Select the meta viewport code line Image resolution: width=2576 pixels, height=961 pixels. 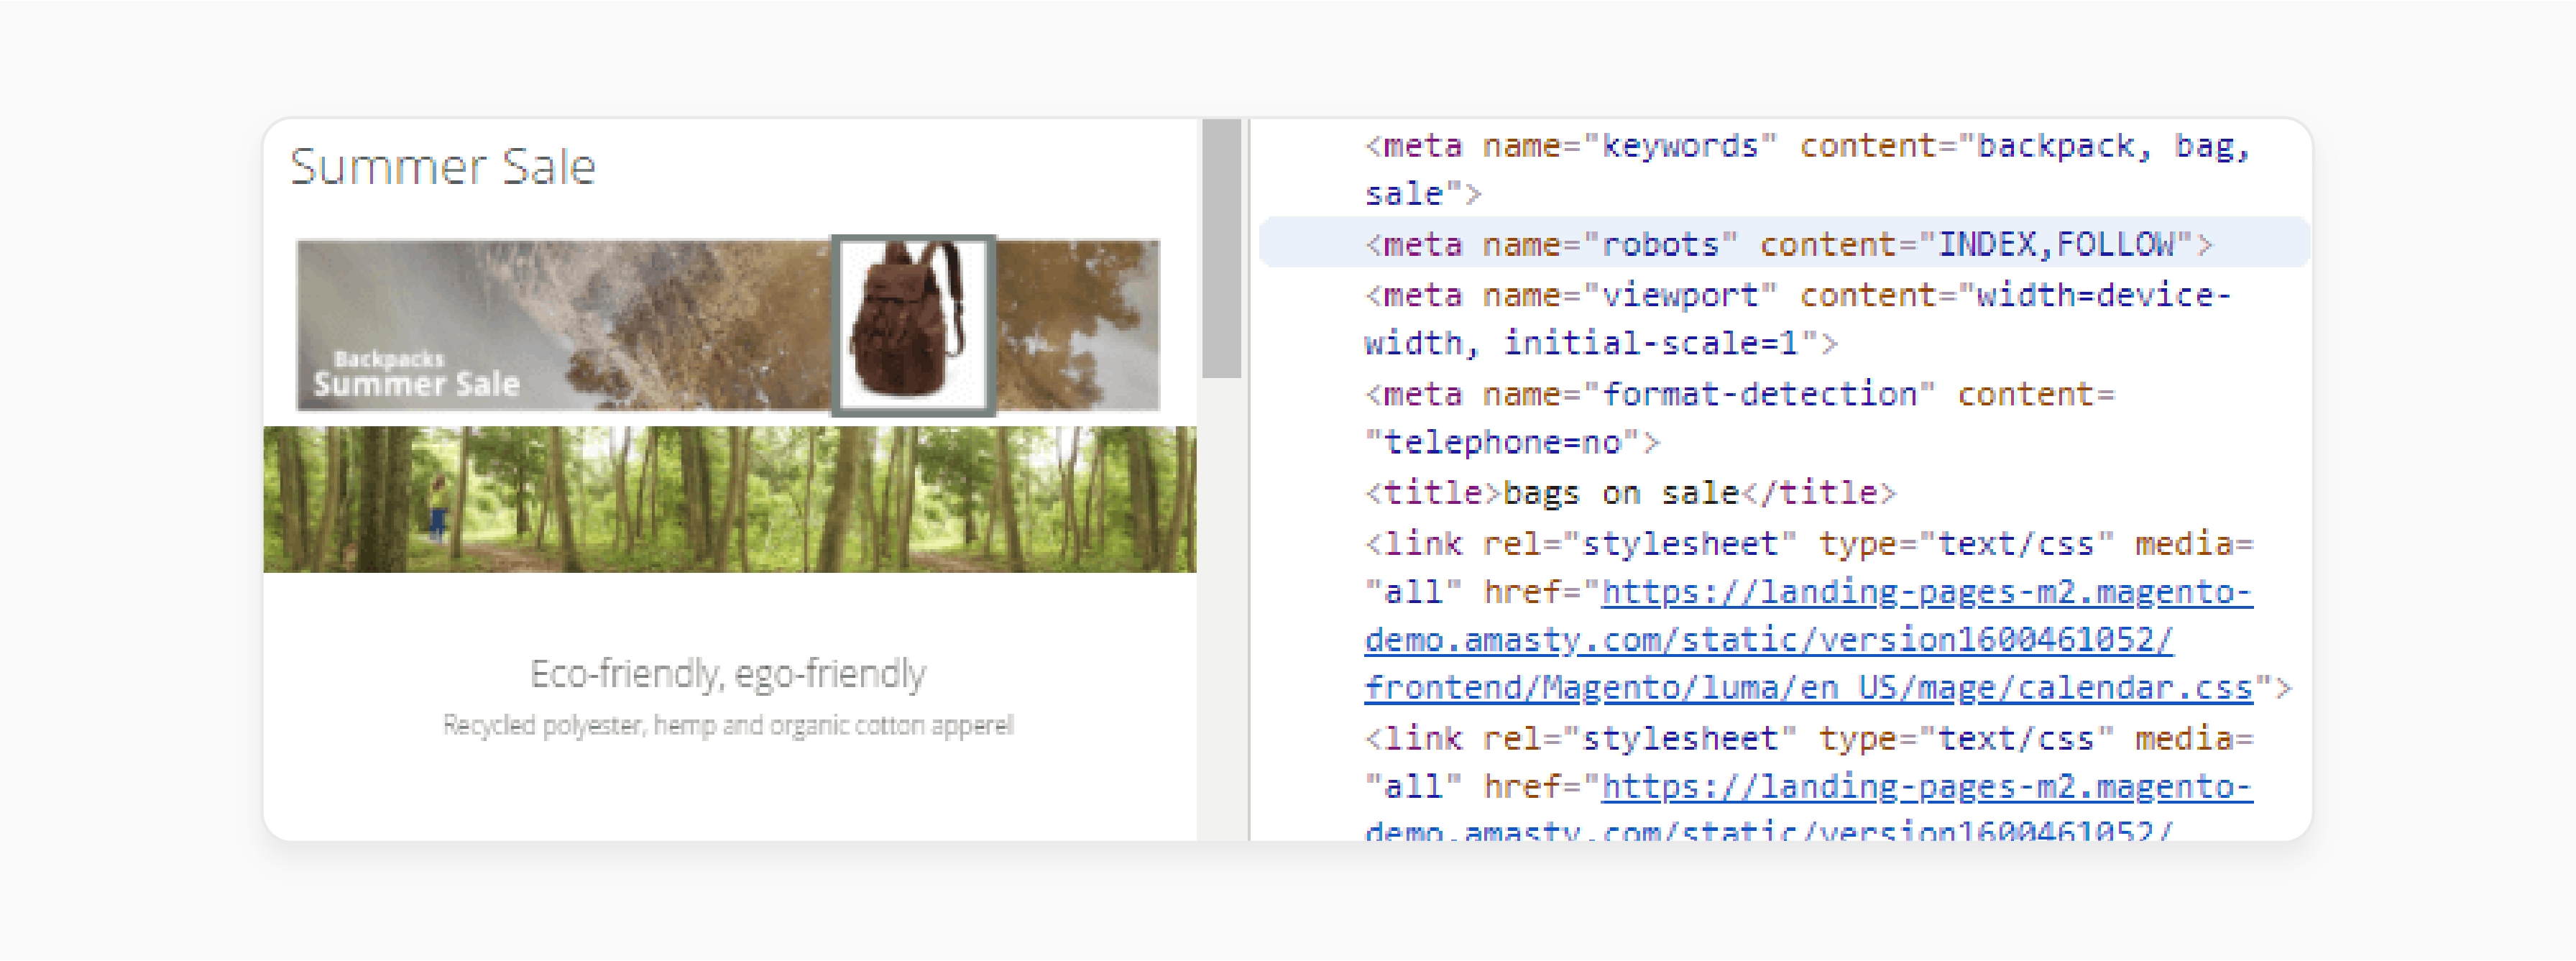(1798, 319)
